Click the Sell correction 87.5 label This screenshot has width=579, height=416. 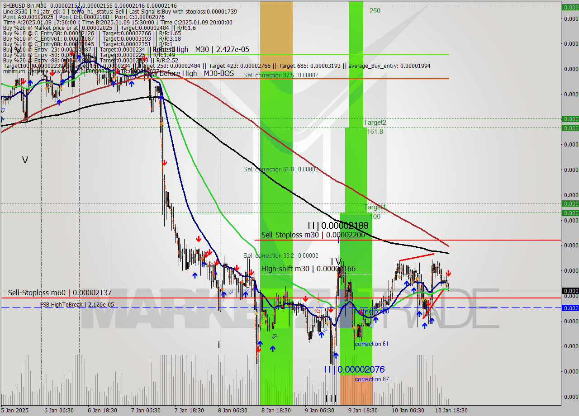280,75
